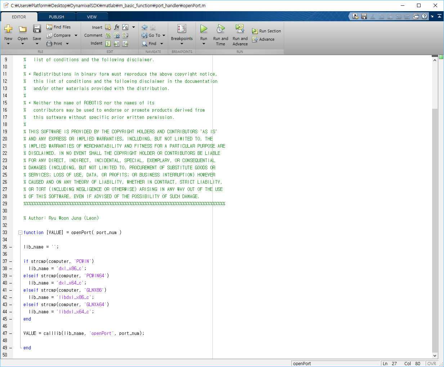
Task: Click the quick access redo icon
Action: click(407, 16)
